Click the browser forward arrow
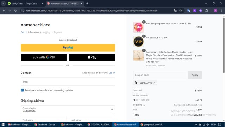 [9, 11]
